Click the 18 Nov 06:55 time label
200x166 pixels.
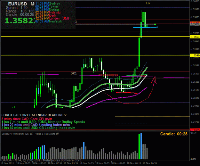(150, 163)
